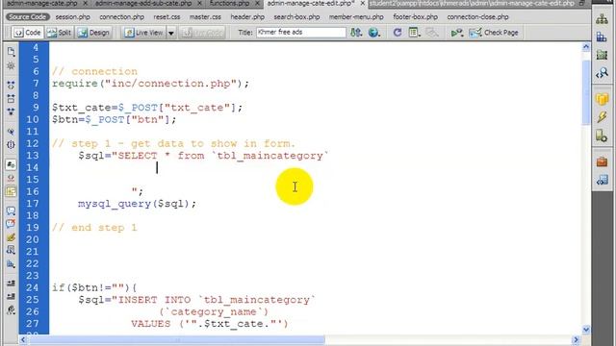This screenshot has height=346, width=616.
Task: Open connection.php related file
Action: pyautogui.click(x=122, y=17)
